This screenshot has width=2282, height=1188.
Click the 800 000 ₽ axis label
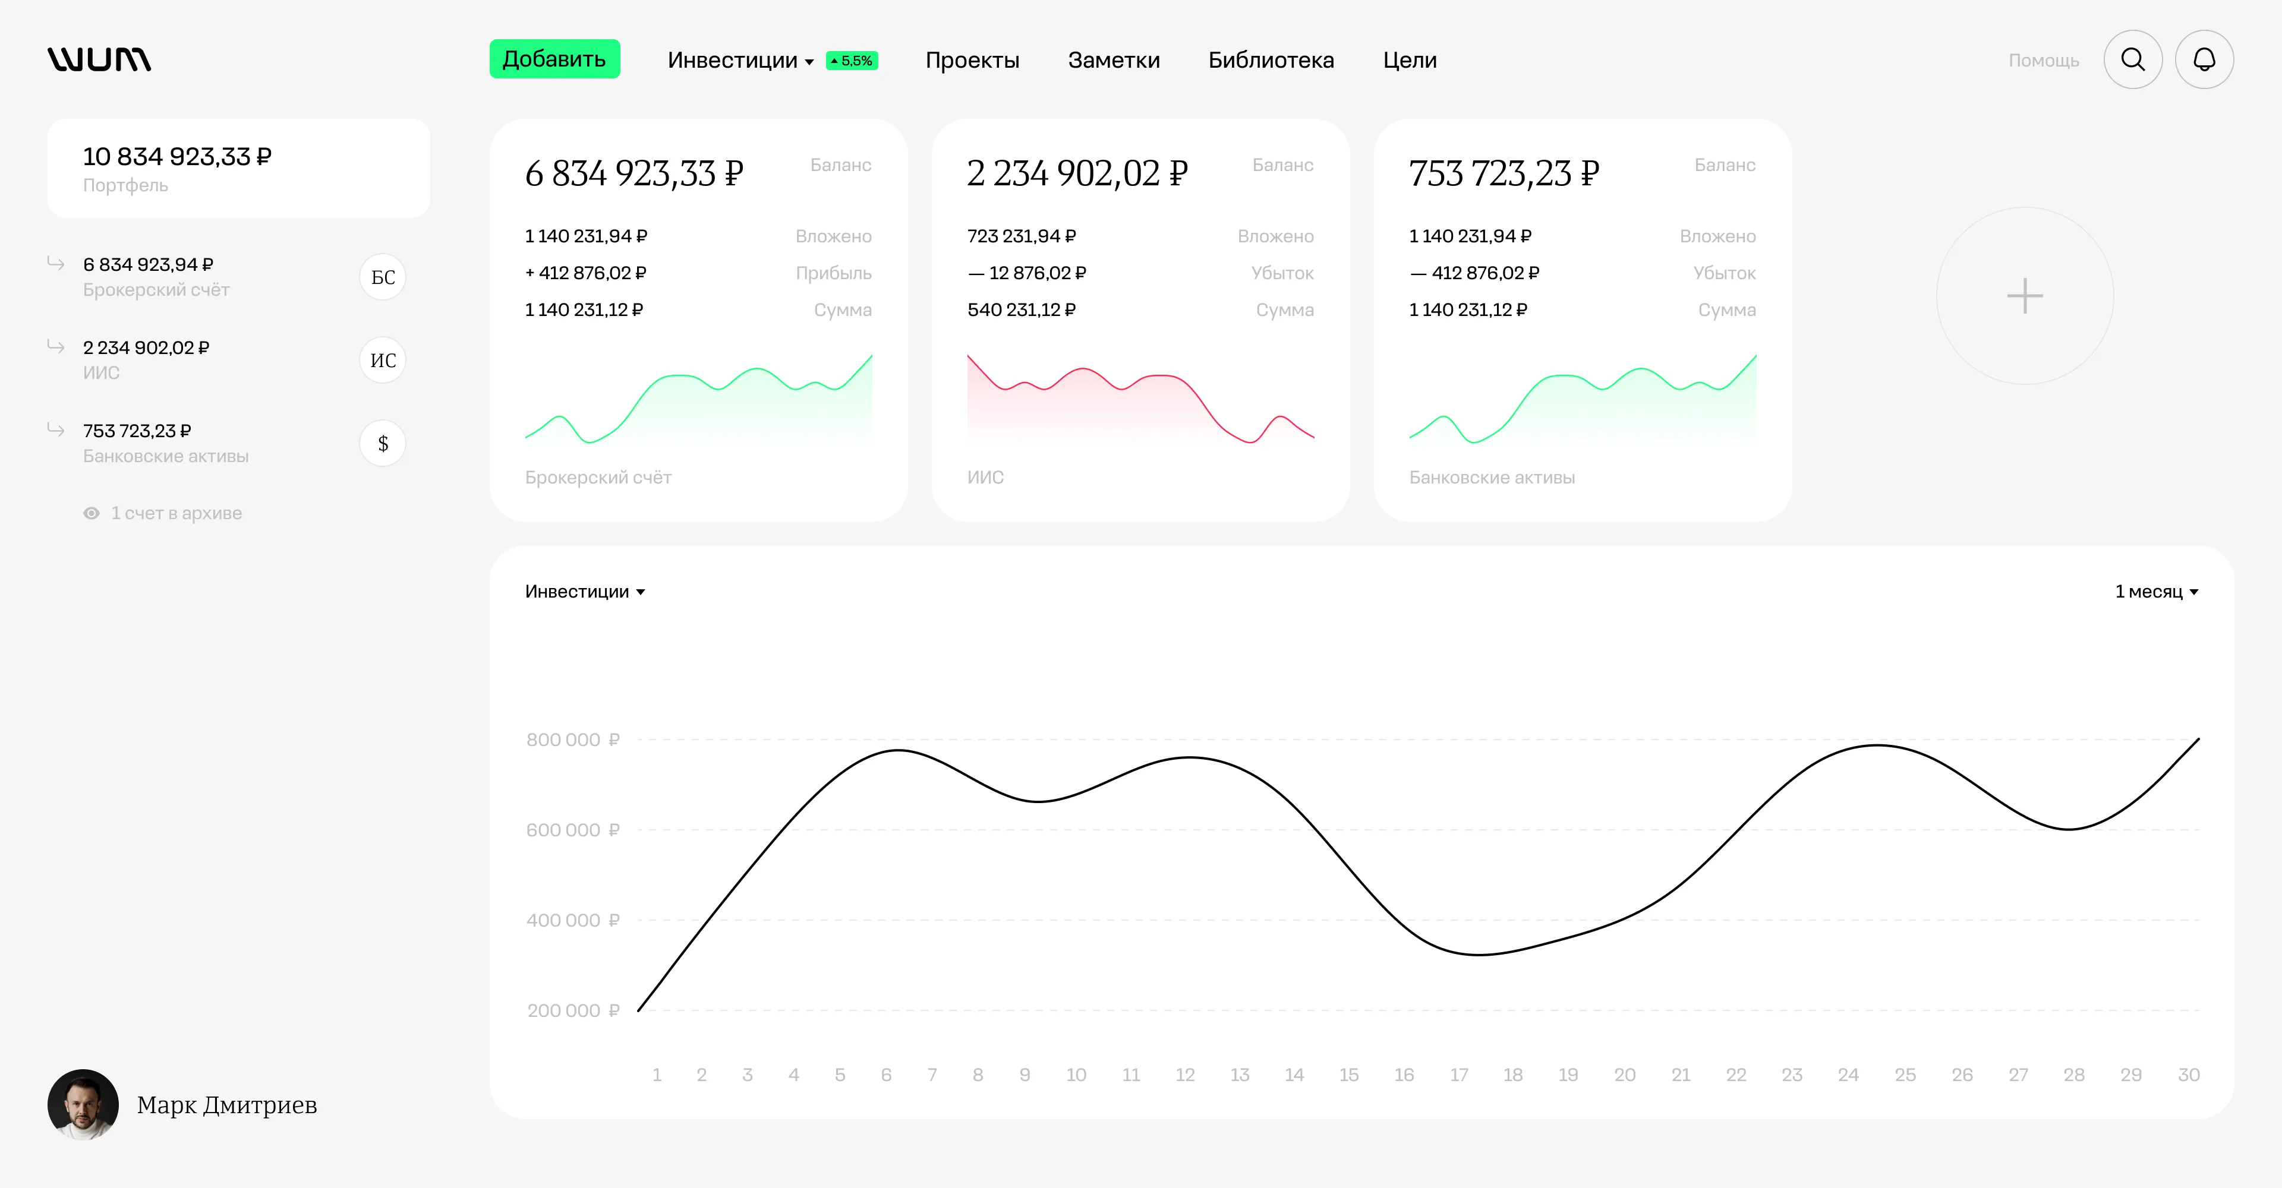click(x=572, y=740)
